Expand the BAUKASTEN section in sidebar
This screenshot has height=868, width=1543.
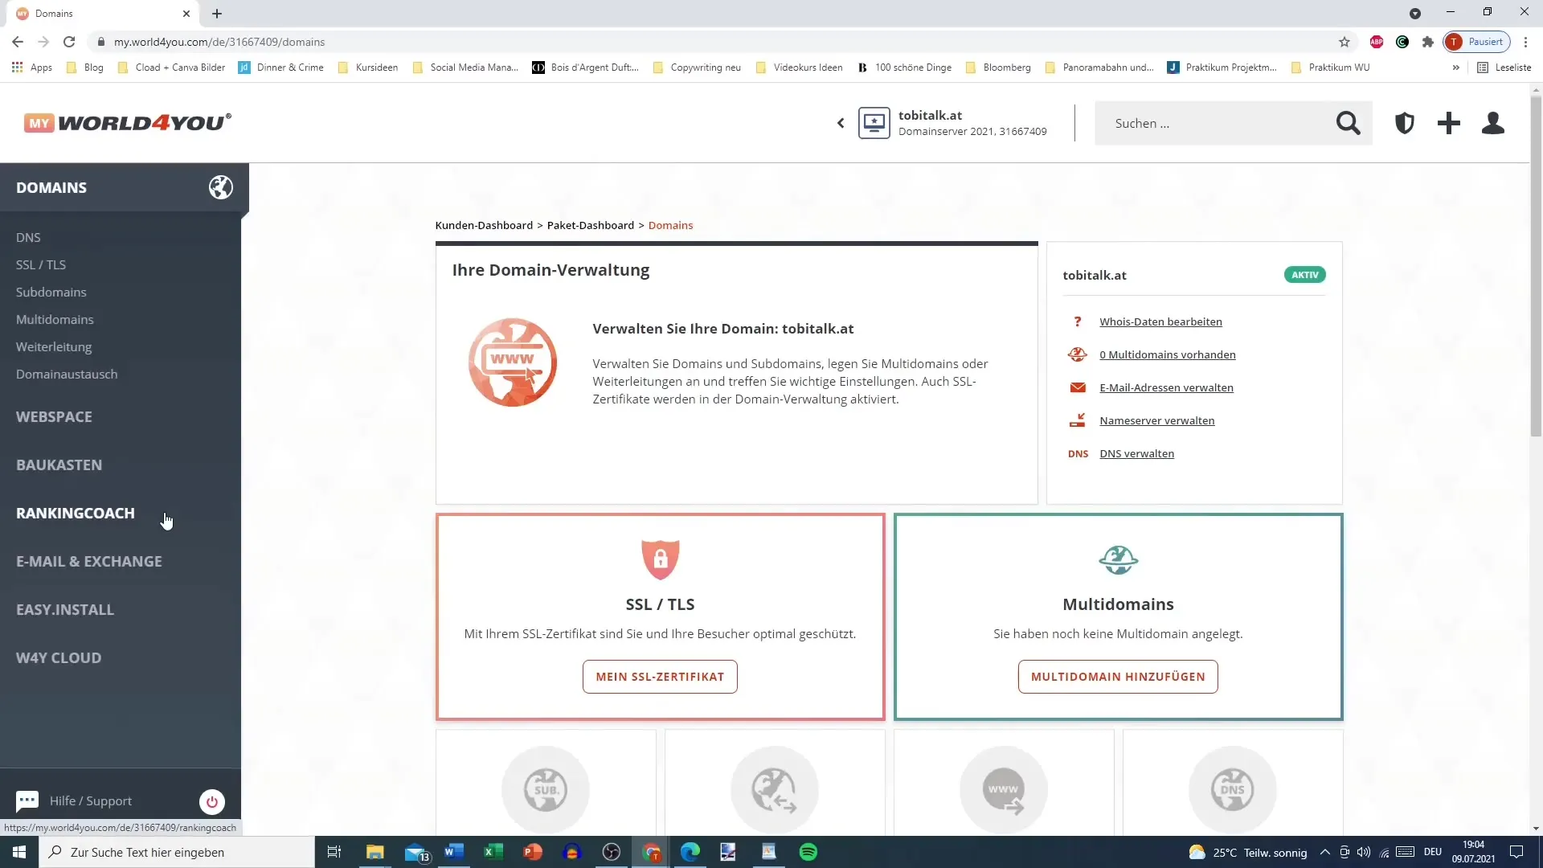point(59,465)
